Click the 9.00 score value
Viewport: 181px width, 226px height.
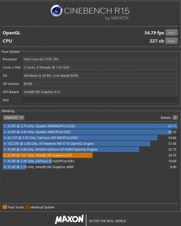(173, 167)
